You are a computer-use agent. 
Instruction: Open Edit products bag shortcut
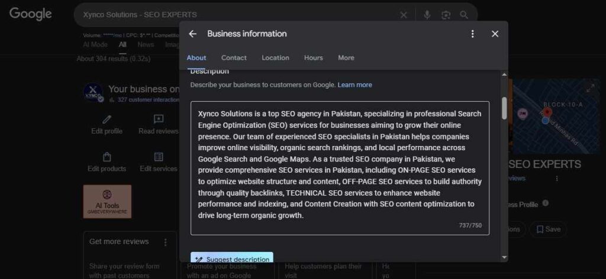tap(107, 163)
